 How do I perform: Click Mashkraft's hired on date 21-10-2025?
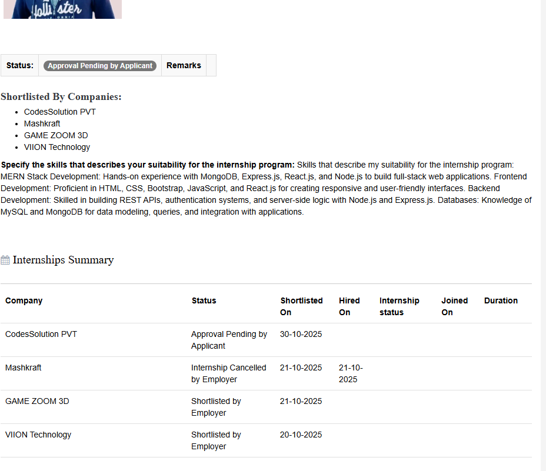351,373
